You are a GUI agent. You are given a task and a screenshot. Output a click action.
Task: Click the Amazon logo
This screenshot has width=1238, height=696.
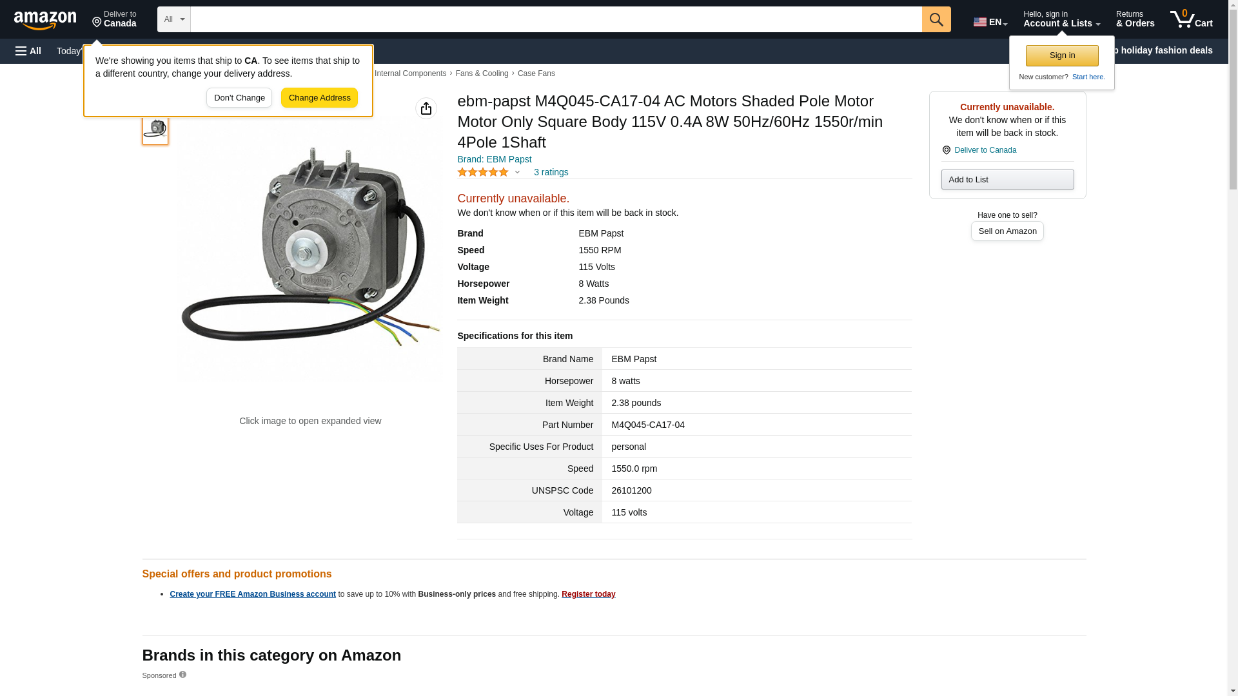(x=45, y=20)
